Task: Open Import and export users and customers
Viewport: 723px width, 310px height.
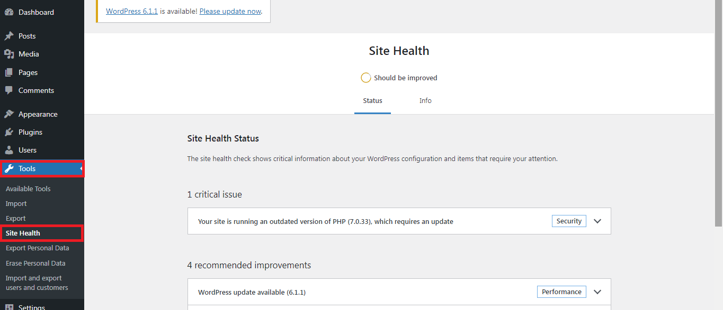Action: (x=37, y=283)
